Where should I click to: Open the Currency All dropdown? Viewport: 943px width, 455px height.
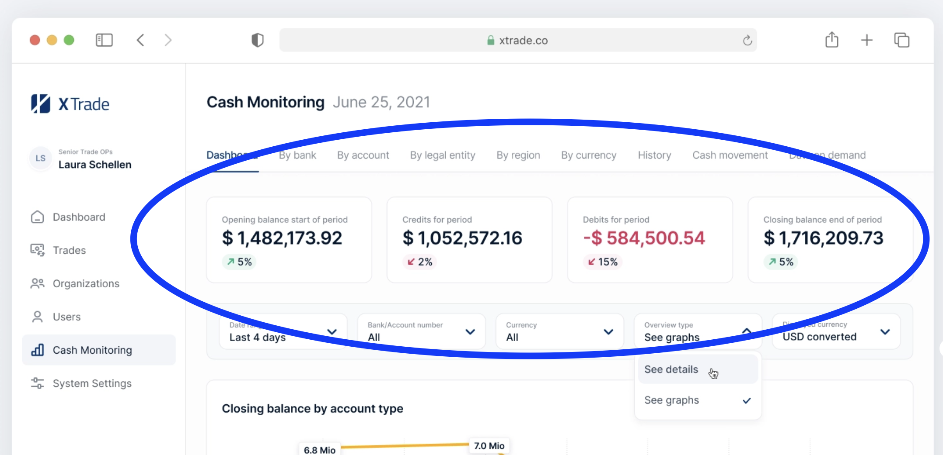point(560,331)
